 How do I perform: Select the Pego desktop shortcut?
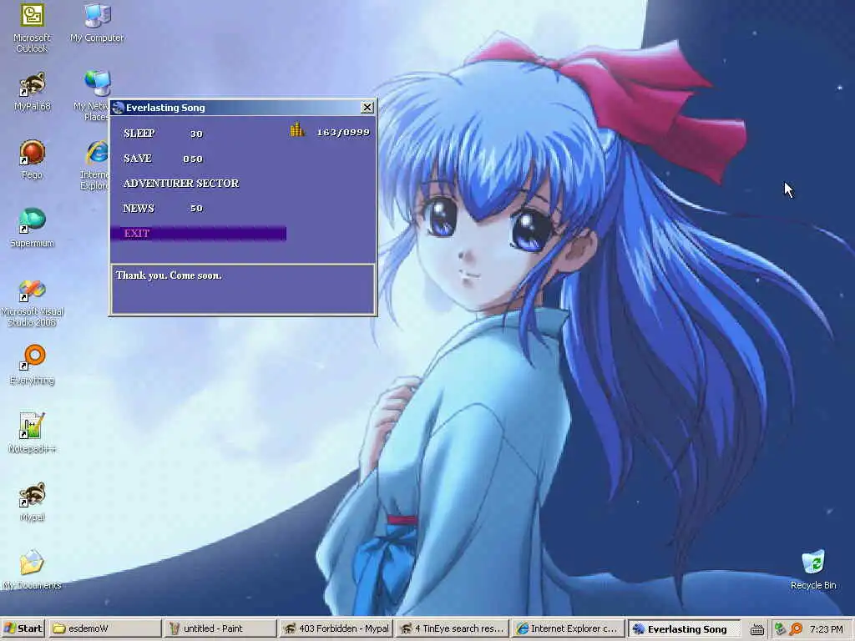pyautogui.click(x=33, y=159)
